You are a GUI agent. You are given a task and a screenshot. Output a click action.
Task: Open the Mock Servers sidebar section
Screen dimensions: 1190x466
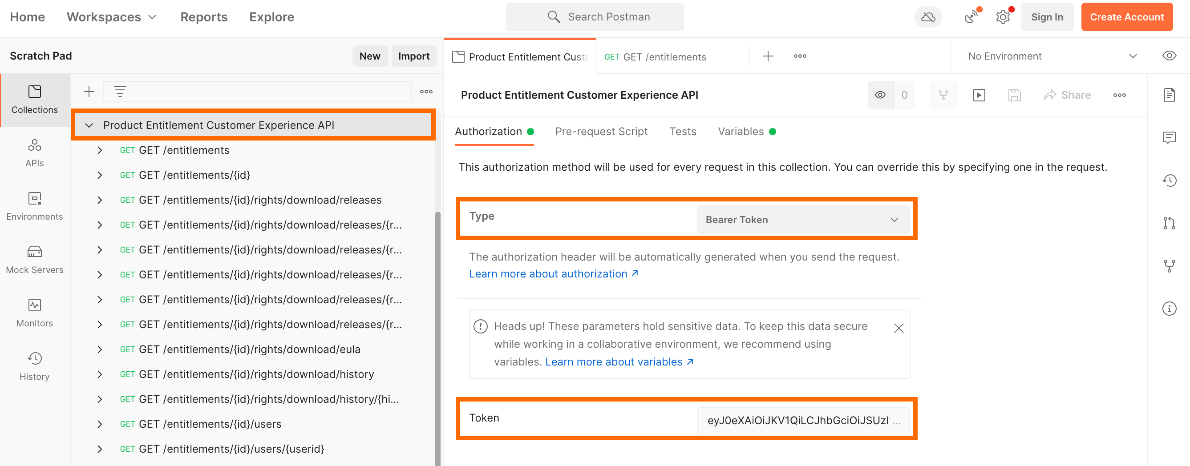pos(35,260)
